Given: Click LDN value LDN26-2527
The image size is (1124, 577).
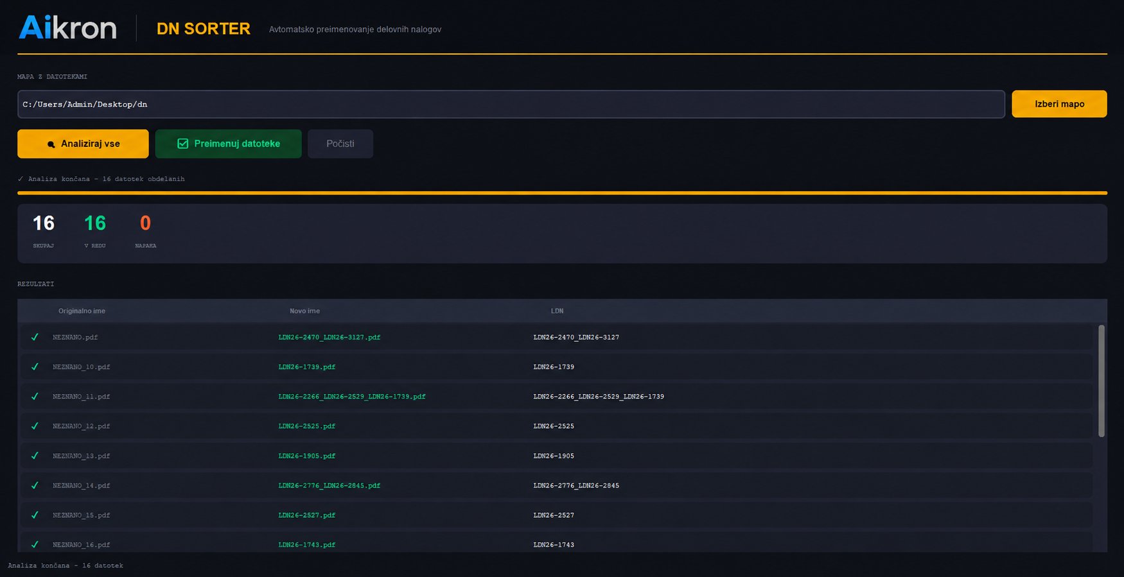Looking at the screenshot, I should 554,515.
